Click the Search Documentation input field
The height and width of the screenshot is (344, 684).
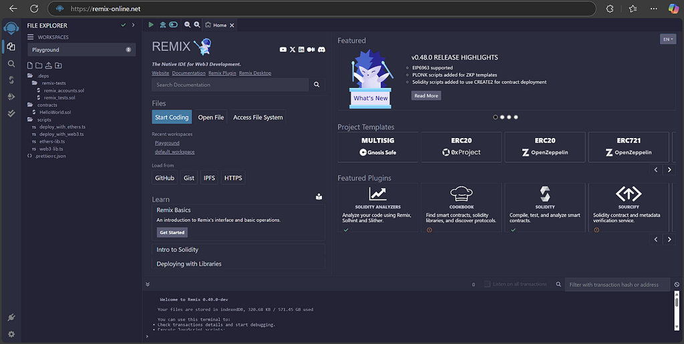click(x=230, y=85)
